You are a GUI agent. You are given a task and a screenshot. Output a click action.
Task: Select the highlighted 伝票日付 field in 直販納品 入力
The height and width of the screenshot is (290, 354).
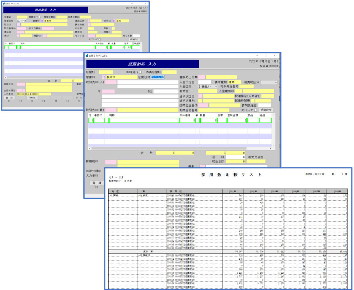157,77
